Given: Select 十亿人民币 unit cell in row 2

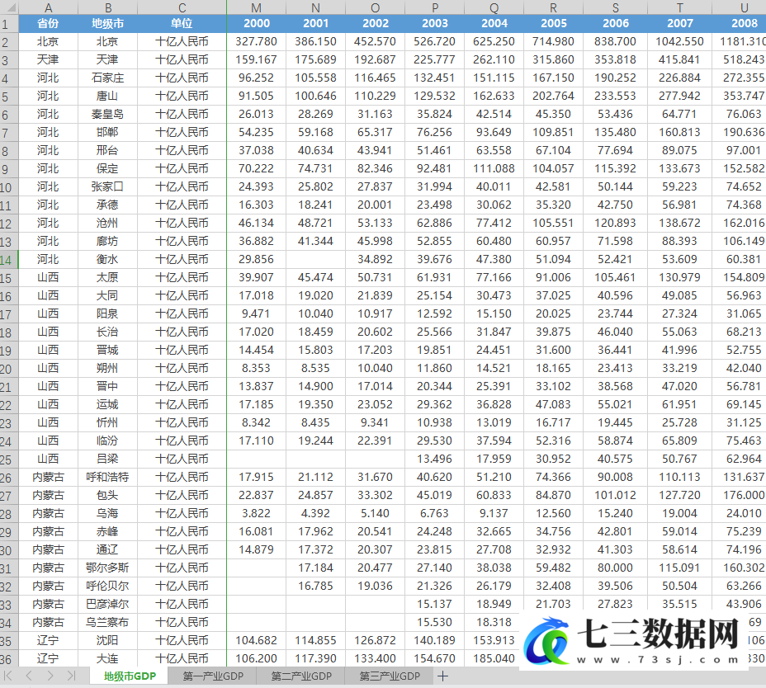Looking at the screenshot, I should (182, 42).
